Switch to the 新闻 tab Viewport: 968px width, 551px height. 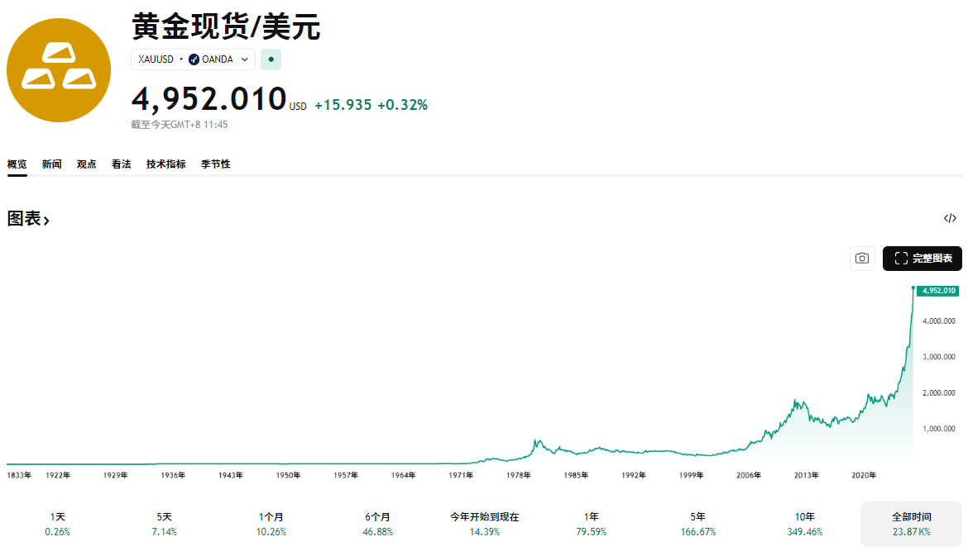point(51,164)
